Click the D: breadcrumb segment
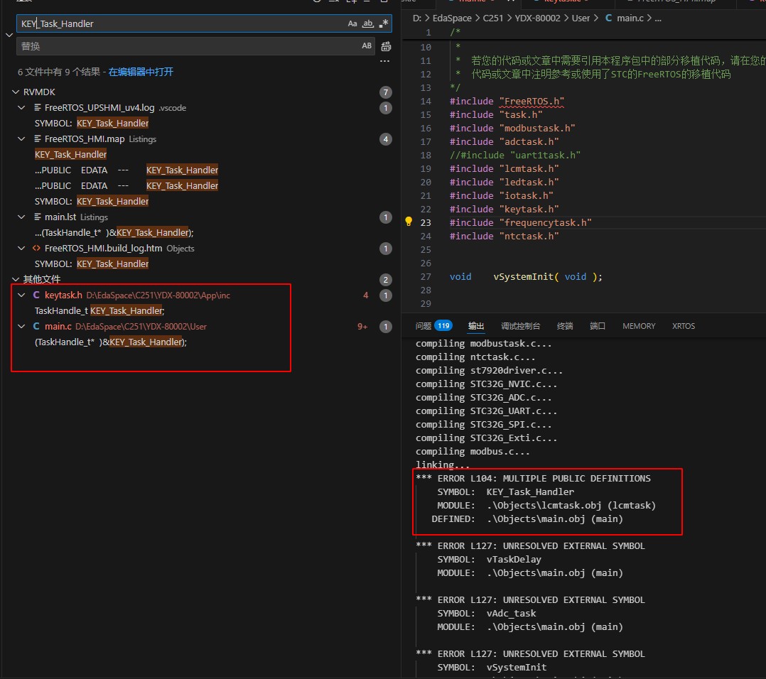This screenshot has height=679, width=766. (416, 18)
